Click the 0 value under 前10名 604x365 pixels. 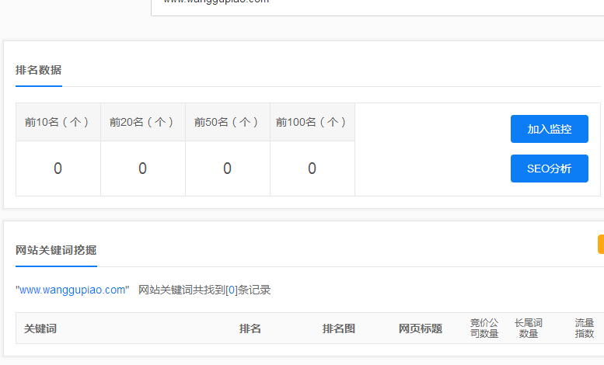pyautogui.click(x=58, y=169)
